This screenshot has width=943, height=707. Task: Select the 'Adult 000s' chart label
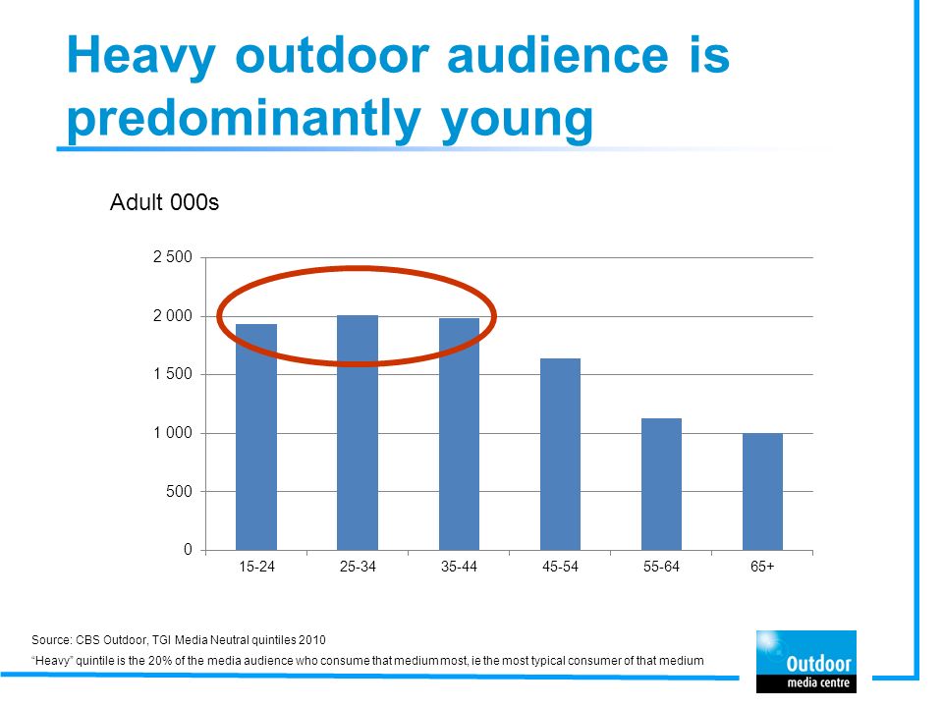point(164,202)
